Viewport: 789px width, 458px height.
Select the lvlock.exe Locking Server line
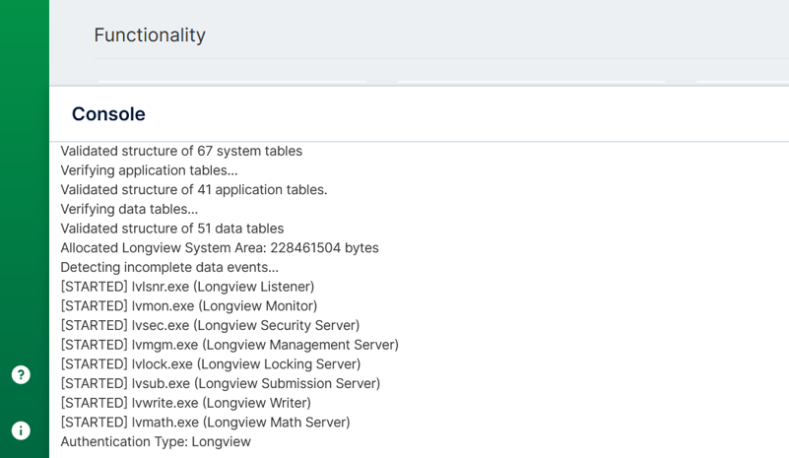tap(210, 364)
